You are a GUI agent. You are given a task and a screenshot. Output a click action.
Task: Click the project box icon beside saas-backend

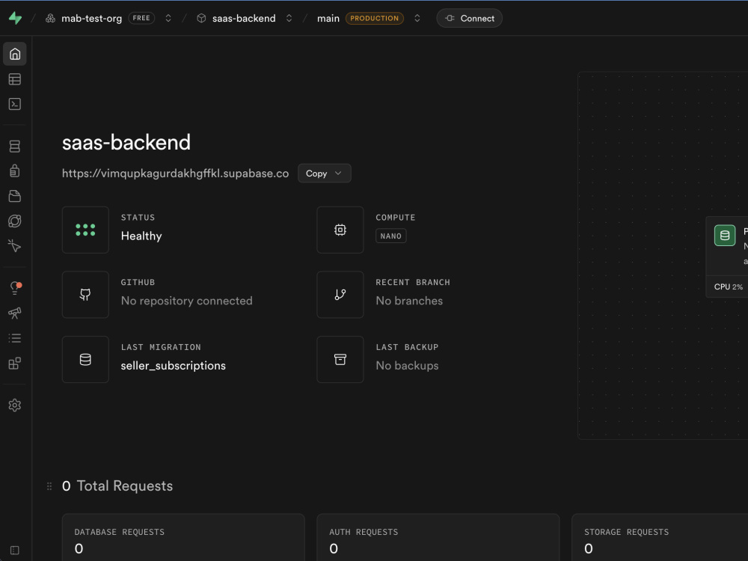click(x=201, y=18)
